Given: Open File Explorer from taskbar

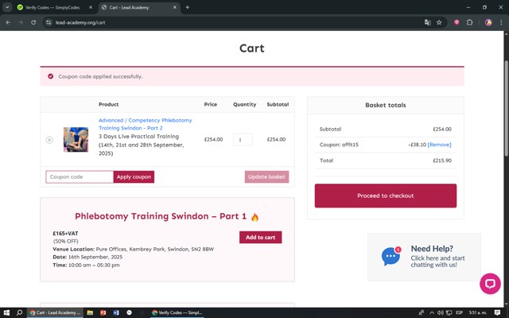Looking at the screenshot, I should click(90, 312).
